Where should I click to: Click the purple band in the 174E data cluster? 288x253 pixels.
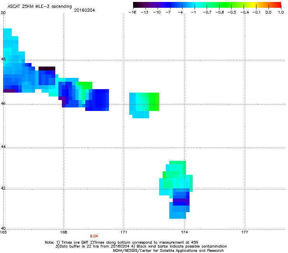click(181, 202)
